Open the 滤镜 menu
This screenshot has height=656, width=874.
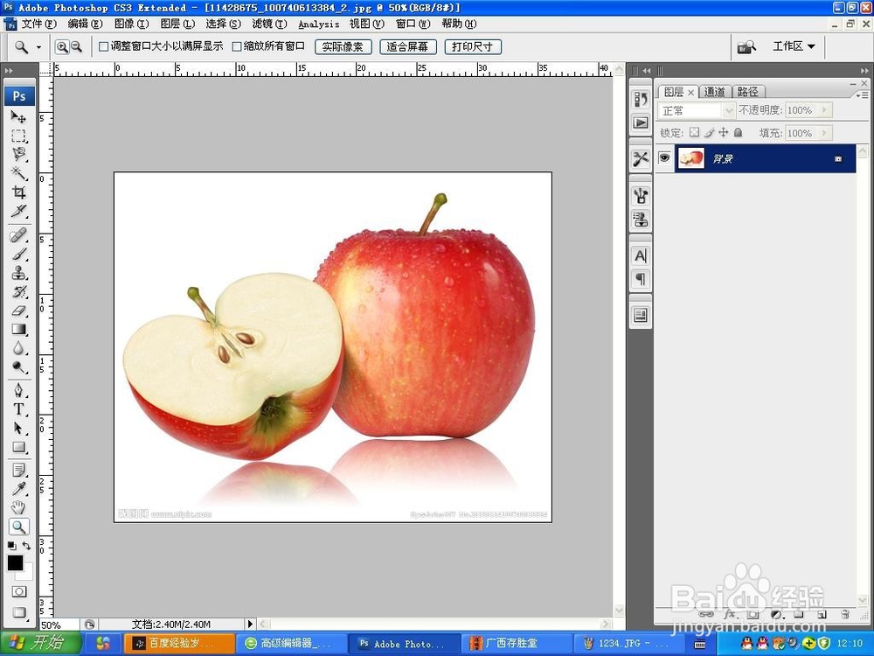tap(268, 24)
